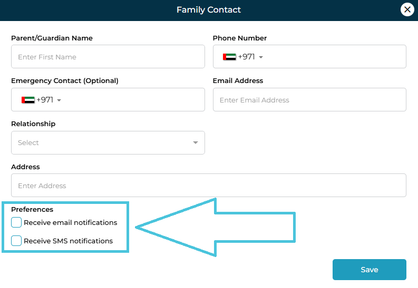Viewport: 418px width, 288px height.
Task: Click the Emergency Contact number input area
Action: click(x=132, y=100)
